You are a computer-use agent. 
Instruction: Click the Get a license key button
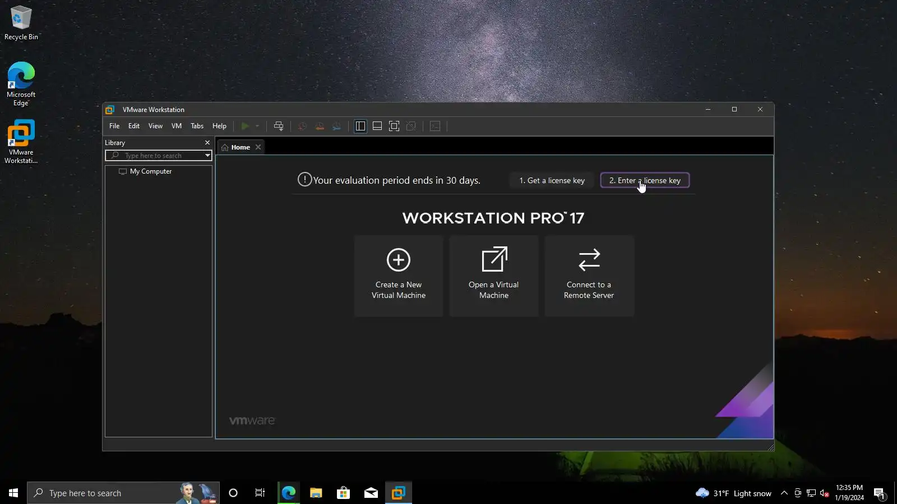click(x=552, y=180)
